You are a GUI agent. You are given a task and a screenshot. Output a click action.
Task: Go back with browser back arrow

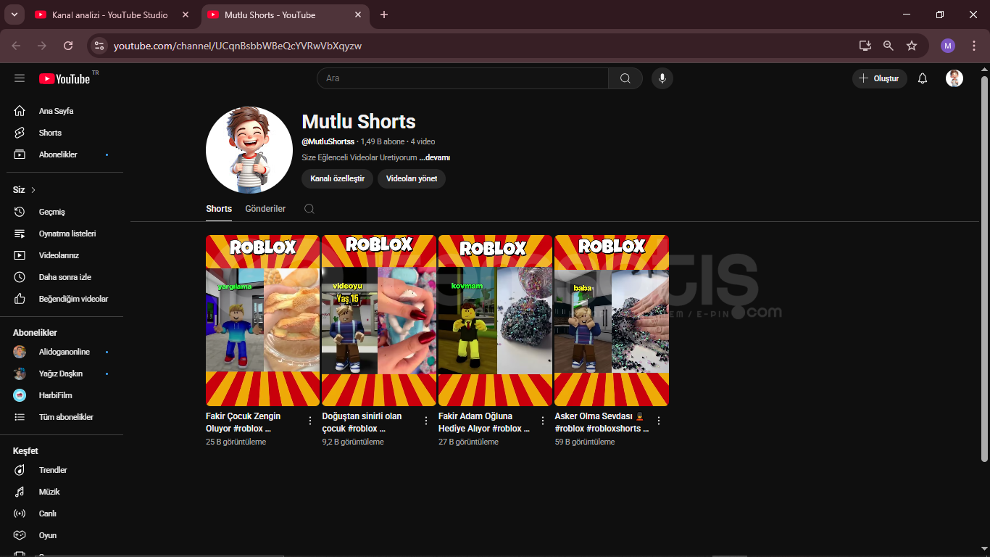click(17, 46)
